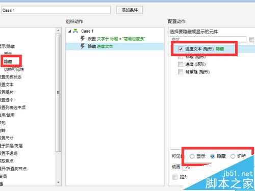Image resolution: width=255 pixels, height=191 pixels.
Task: Choose the 设置选中 action
Action: point(7,100)
